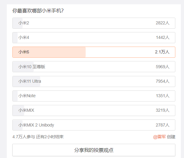The height and width of the screenshot is (158, 184).
Task: Choose the 小米MIX option
Action: (x=94, y=110)
